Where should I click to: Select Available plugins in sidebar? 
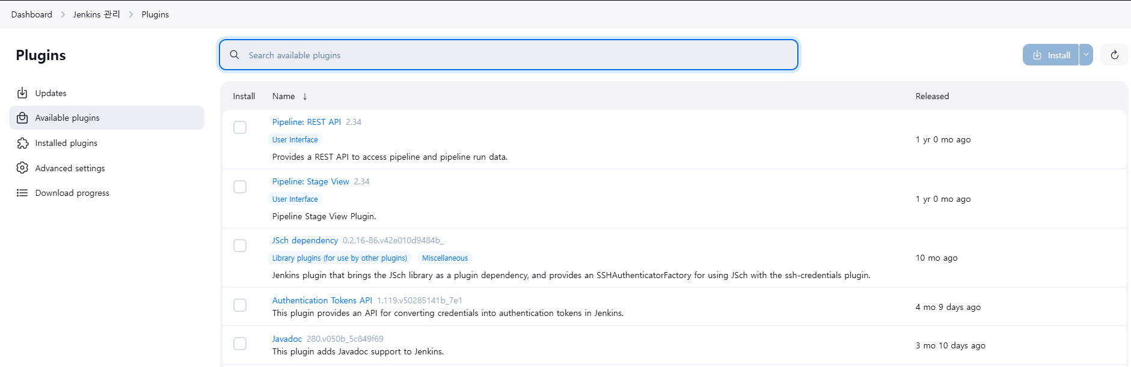click(x=107, y=118)
